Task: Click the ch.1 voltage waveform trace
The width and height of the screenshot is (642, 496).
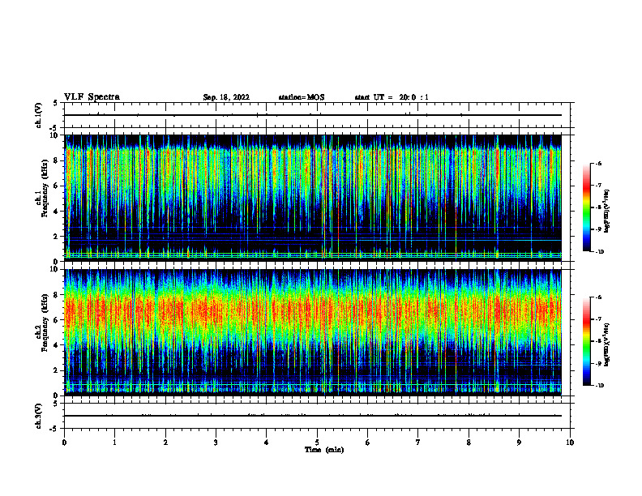Action: click(313, 115)
